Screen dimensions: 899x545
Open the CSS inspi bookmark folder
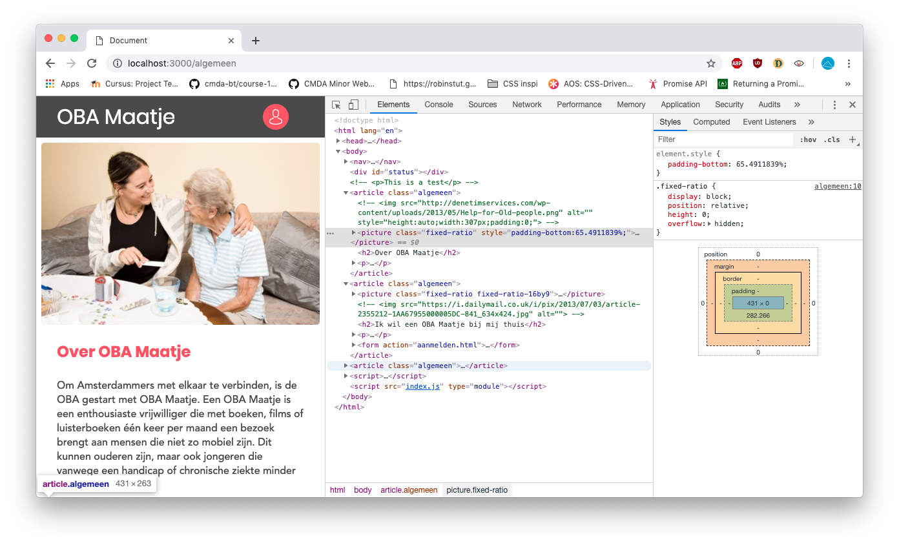512,84
